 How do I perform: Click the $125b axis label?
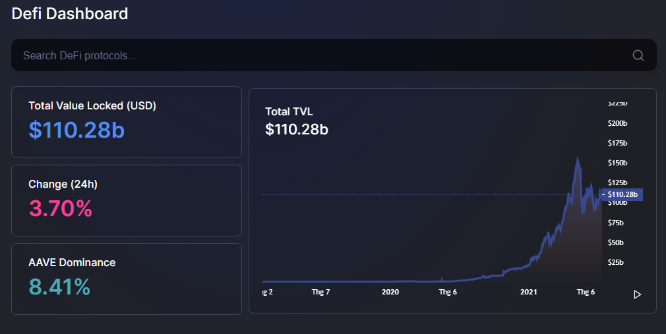pyautogui.click(x=617, y=182)
